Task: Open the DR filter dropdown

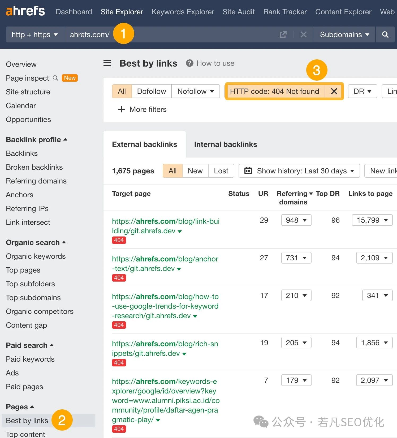Action: 363,91
